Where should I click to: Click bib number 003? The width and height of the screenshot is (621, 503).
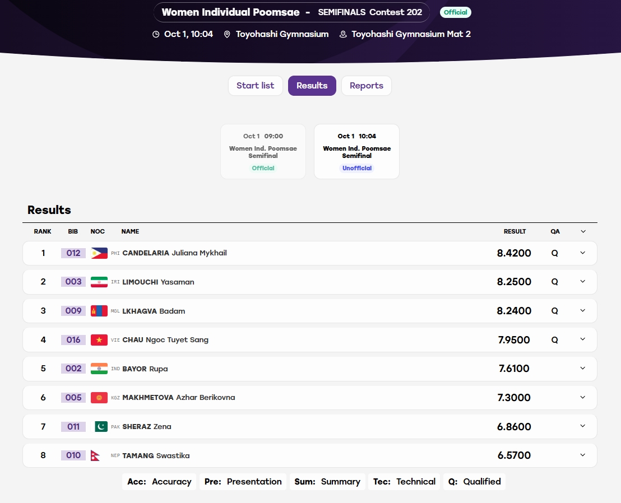[x=73, y=282]
